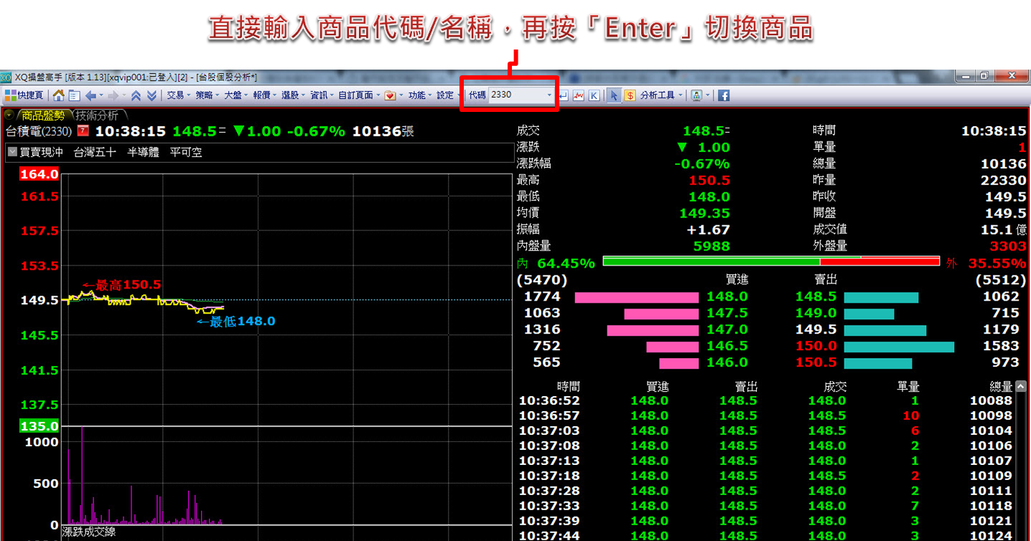The height and width of the screenshot is (541, 1031).
Task: Navigate back with the blue left arrow
Action: click(x=90, y=95)
